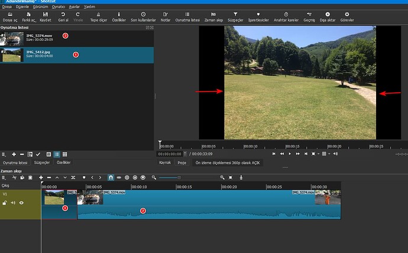Screen dimensions: 408x253
Task: Open the Anahtar kareler (keyframes) panel
Action: click(x=286, y=17)
